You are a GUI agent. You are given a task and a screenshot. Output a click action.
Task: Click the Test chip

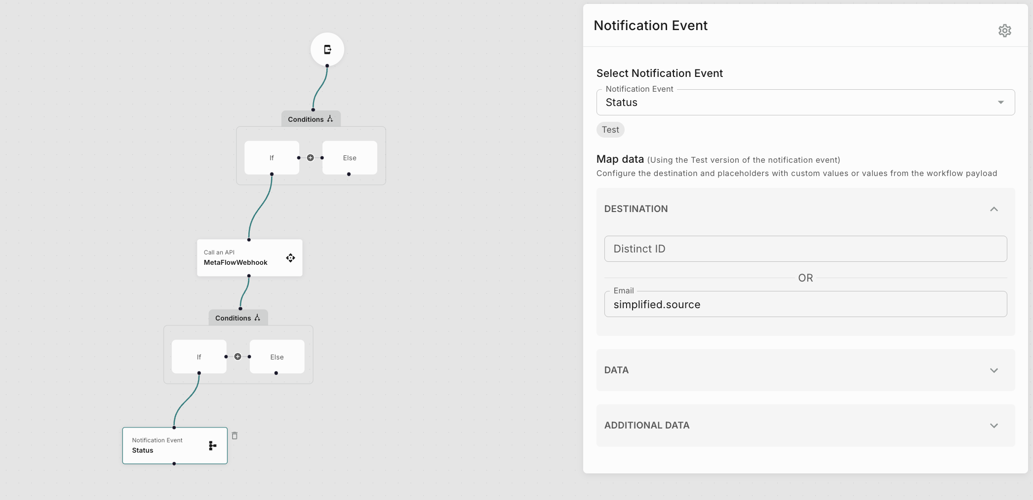[x=610, y=130]
